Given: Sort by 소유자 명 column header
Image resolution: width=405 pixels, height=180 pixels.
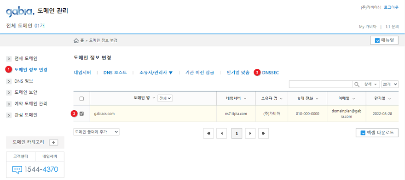Looking at the screenshot, I should (272, 99).
